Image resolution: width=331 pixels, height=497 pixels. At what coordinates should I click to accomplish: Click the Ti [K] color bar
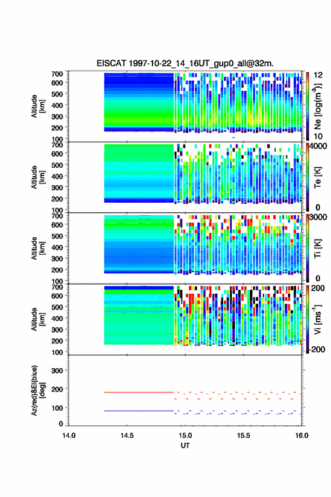pos(307,248)
